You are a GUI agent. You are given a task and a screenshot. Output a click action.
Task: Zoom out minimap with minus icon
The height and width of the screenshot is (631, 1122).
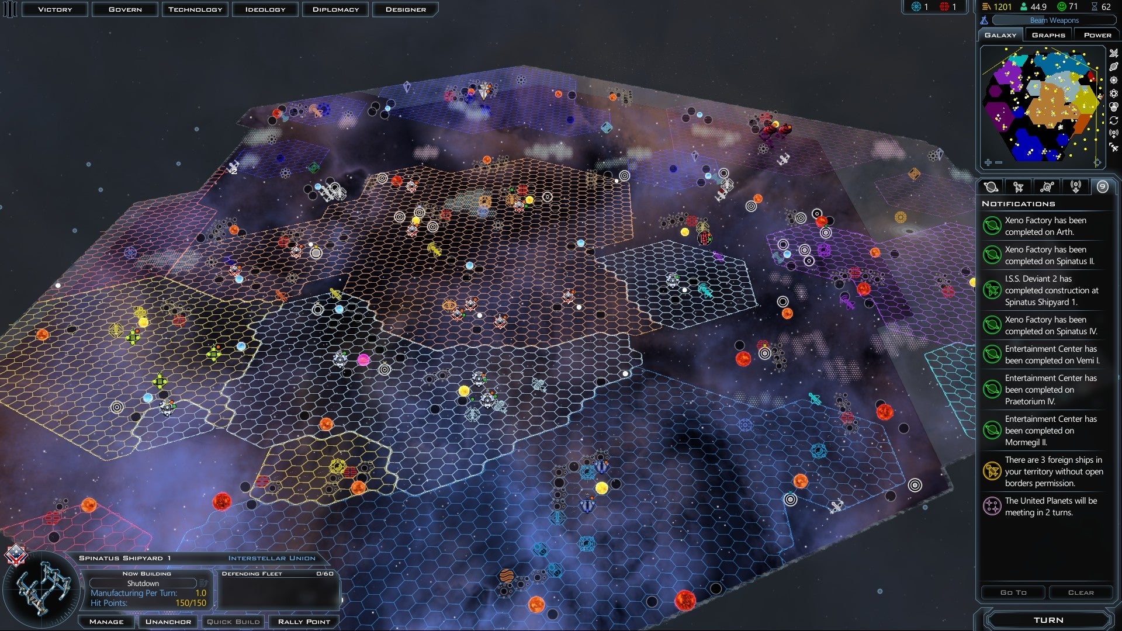(999, 162)
